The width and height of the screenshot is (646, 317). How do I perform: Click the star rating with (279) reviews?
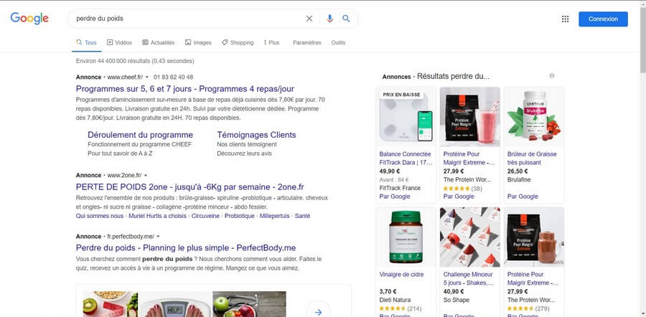pos(528,309)
